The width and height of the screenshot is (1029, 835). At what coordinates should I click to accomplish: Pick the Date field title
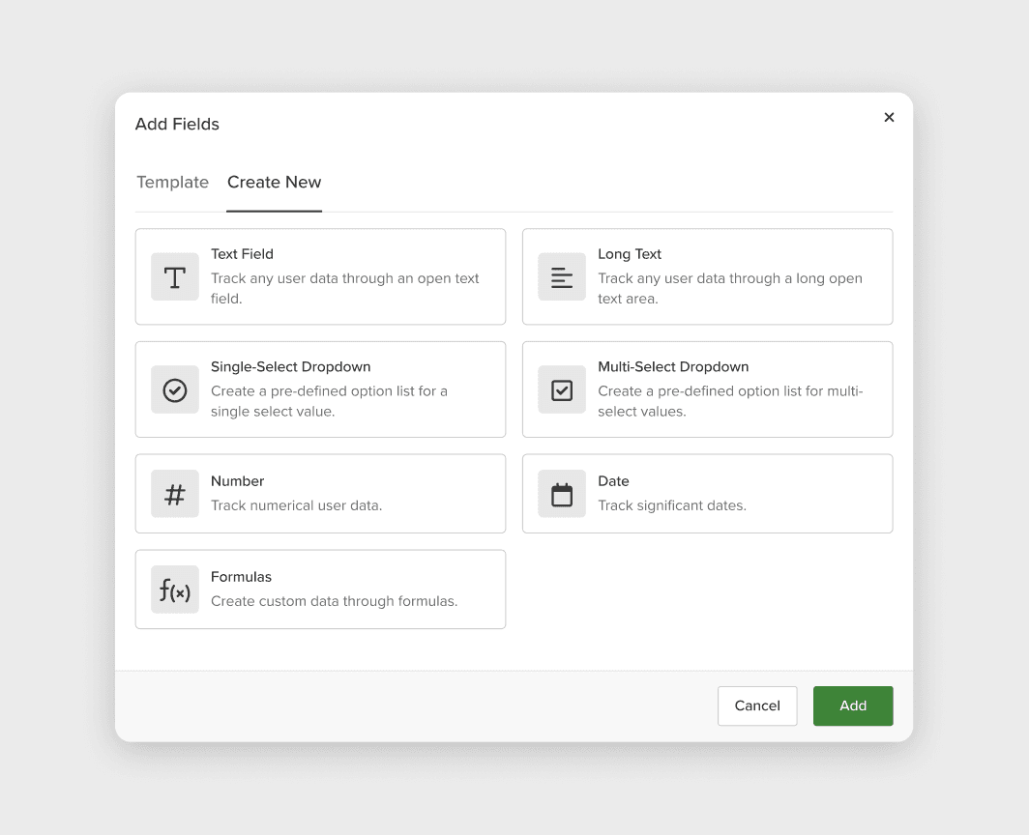[613, 481]
